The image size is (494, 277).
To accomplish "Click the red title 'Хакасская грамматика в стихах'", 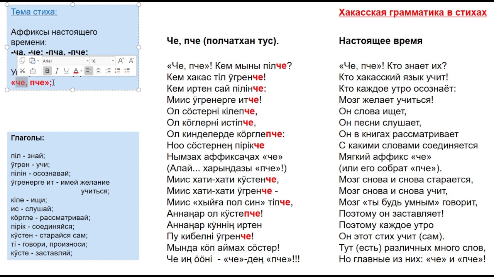I will coord(413,13).
